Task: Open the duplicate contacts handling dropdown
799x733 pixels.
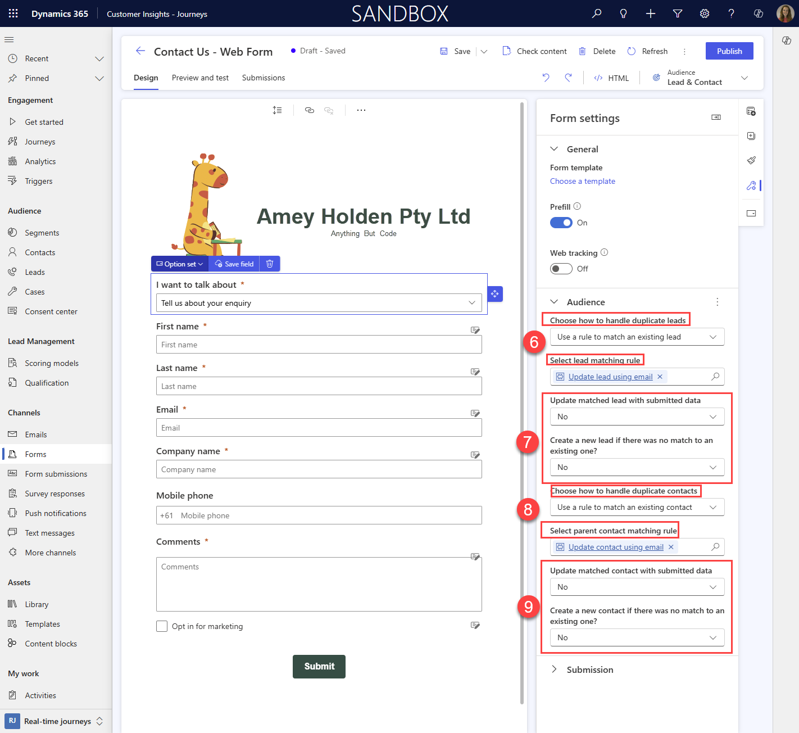Action: tap(637, 507)
